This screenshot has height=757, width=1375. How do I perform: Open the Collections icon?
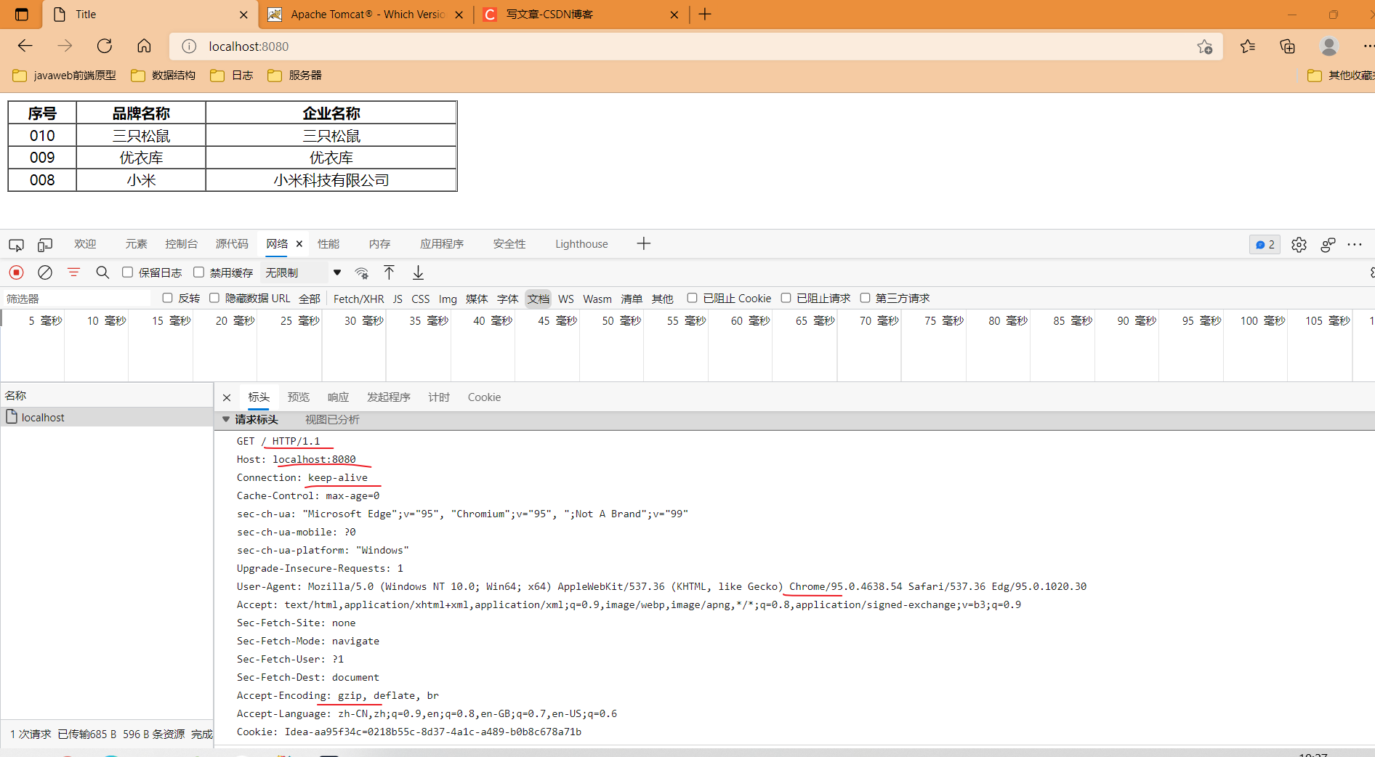1287,46
